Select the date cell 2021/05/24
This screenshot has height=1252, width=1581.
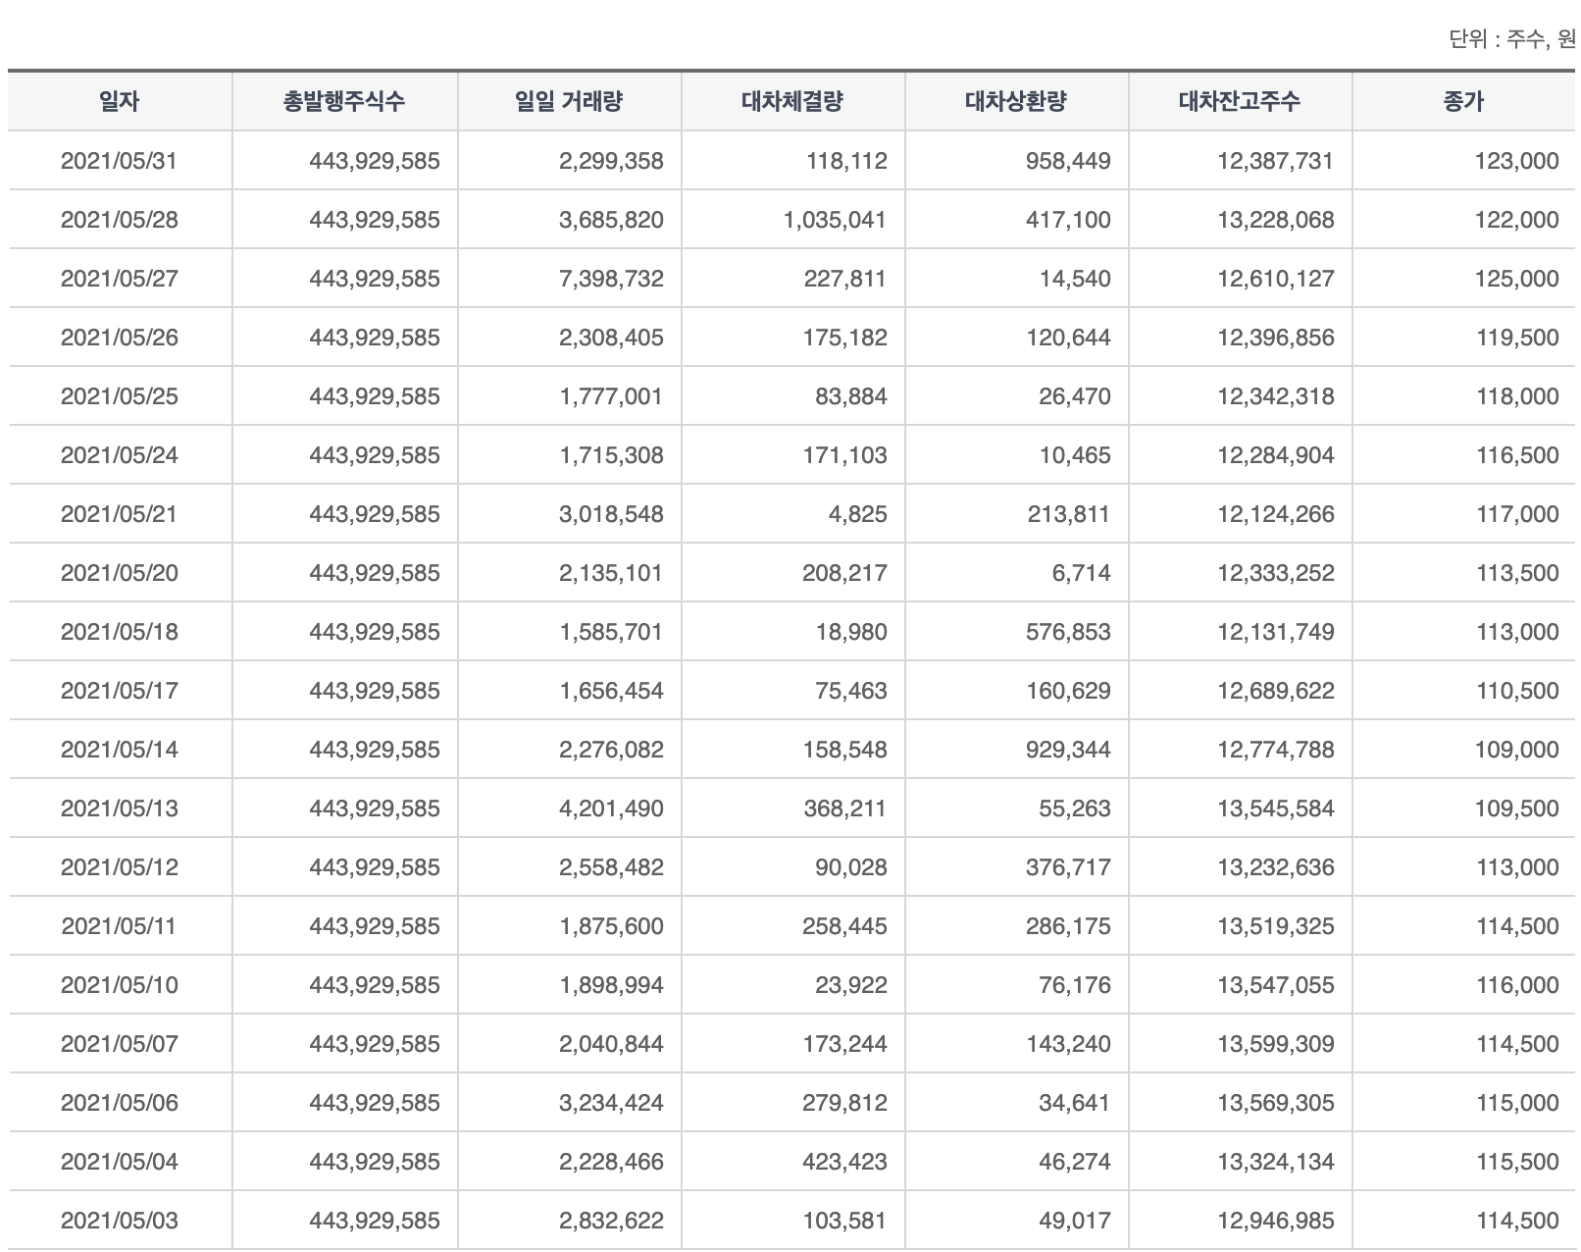120,455
